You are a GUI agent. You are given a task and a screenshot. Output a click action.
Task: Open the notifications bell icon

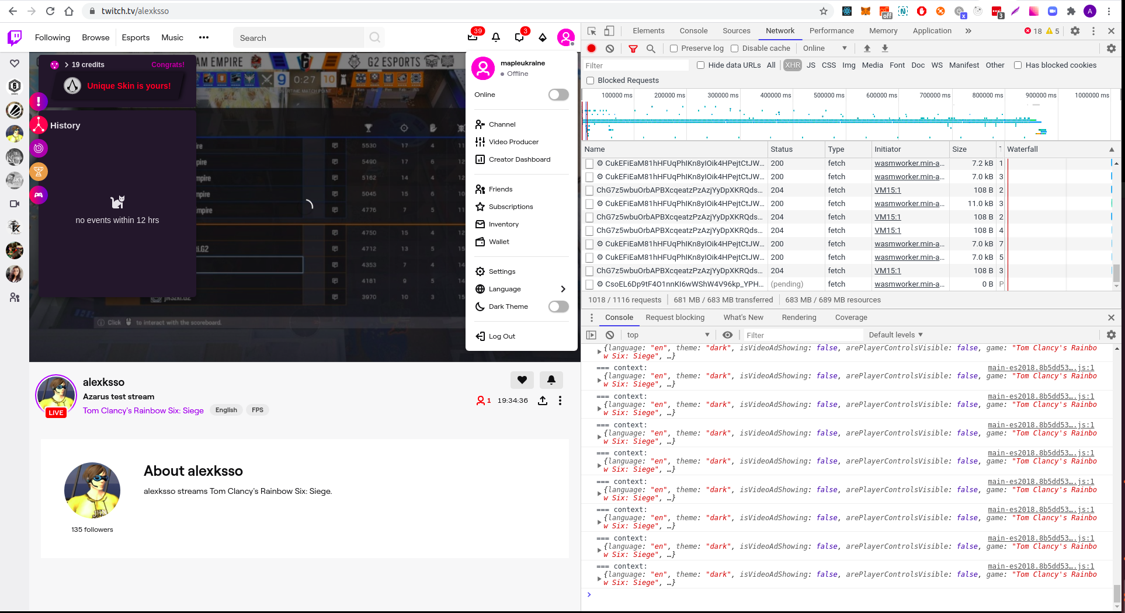495,37
